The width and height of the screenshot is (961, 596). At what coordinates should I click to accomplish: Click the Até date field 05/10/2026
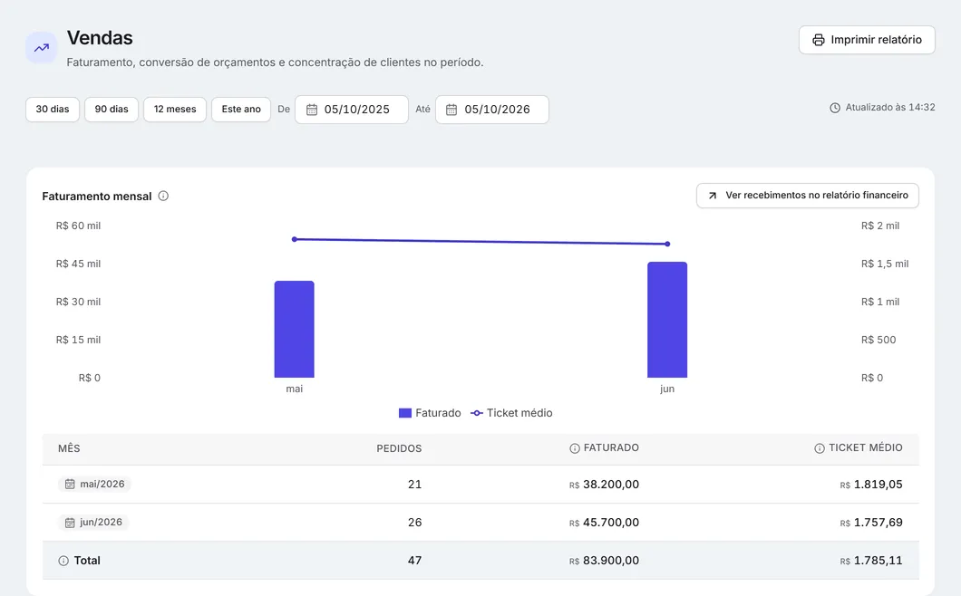tap(492, 110)
